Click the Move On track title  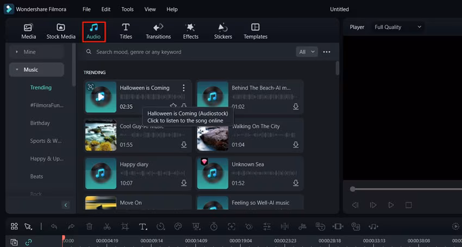(131, 203)
